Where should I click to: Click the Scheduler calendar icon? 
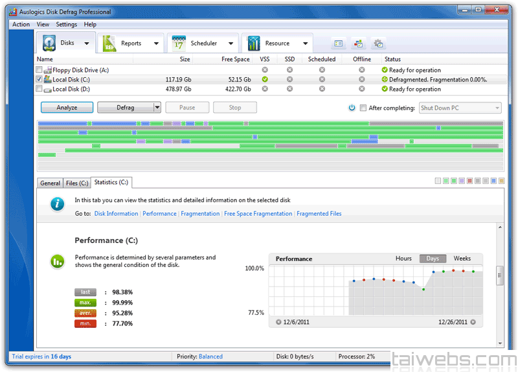point(179,43)
